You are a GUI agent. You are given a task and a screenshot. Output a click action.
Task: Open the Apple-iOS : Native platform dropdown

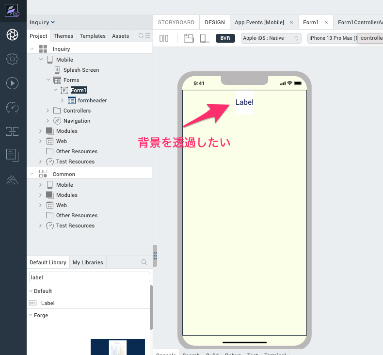pyautogui.click(x=271, y=38)
